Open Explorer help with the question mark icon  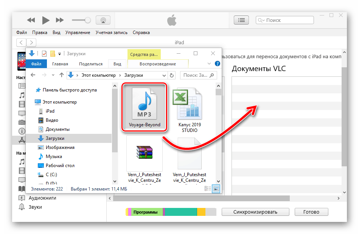(218, 64)
